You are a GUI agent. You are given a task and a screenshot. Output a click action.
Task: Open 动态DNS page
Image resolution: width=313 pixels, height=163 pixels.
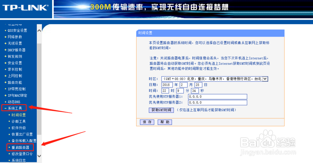coord(14,102)
